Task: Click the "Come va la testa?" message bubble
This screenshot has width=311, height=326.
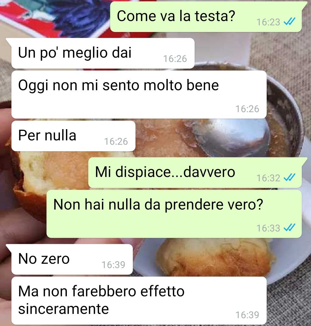Action: (x=206, y=16)
